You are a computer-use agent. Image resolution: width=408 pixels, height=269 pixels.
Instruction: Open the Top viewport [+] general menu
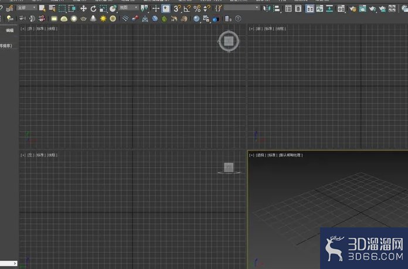coord(23,29)
